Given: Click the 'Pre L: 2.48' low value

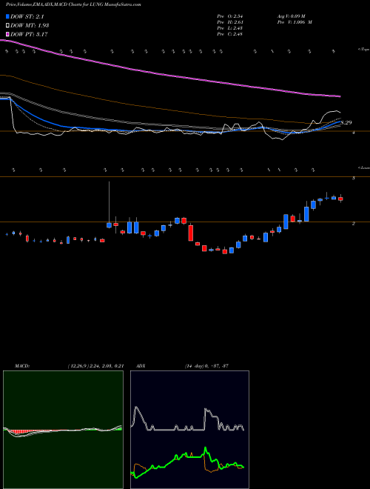Looking at the screenshot, I should coord(230,27).
